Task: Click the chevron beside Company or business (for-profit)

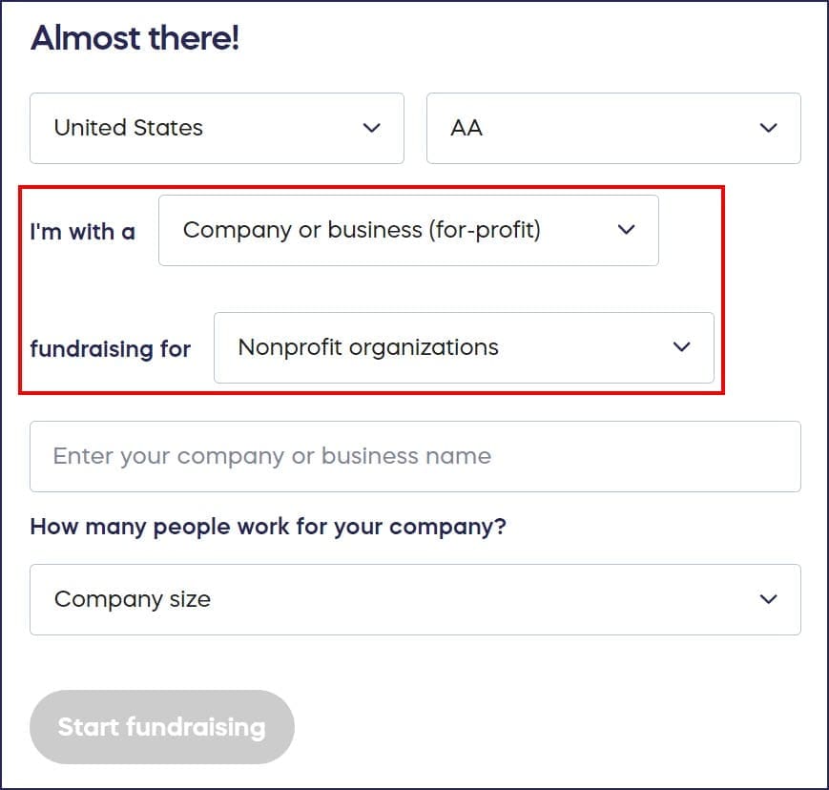Action: 626,230
